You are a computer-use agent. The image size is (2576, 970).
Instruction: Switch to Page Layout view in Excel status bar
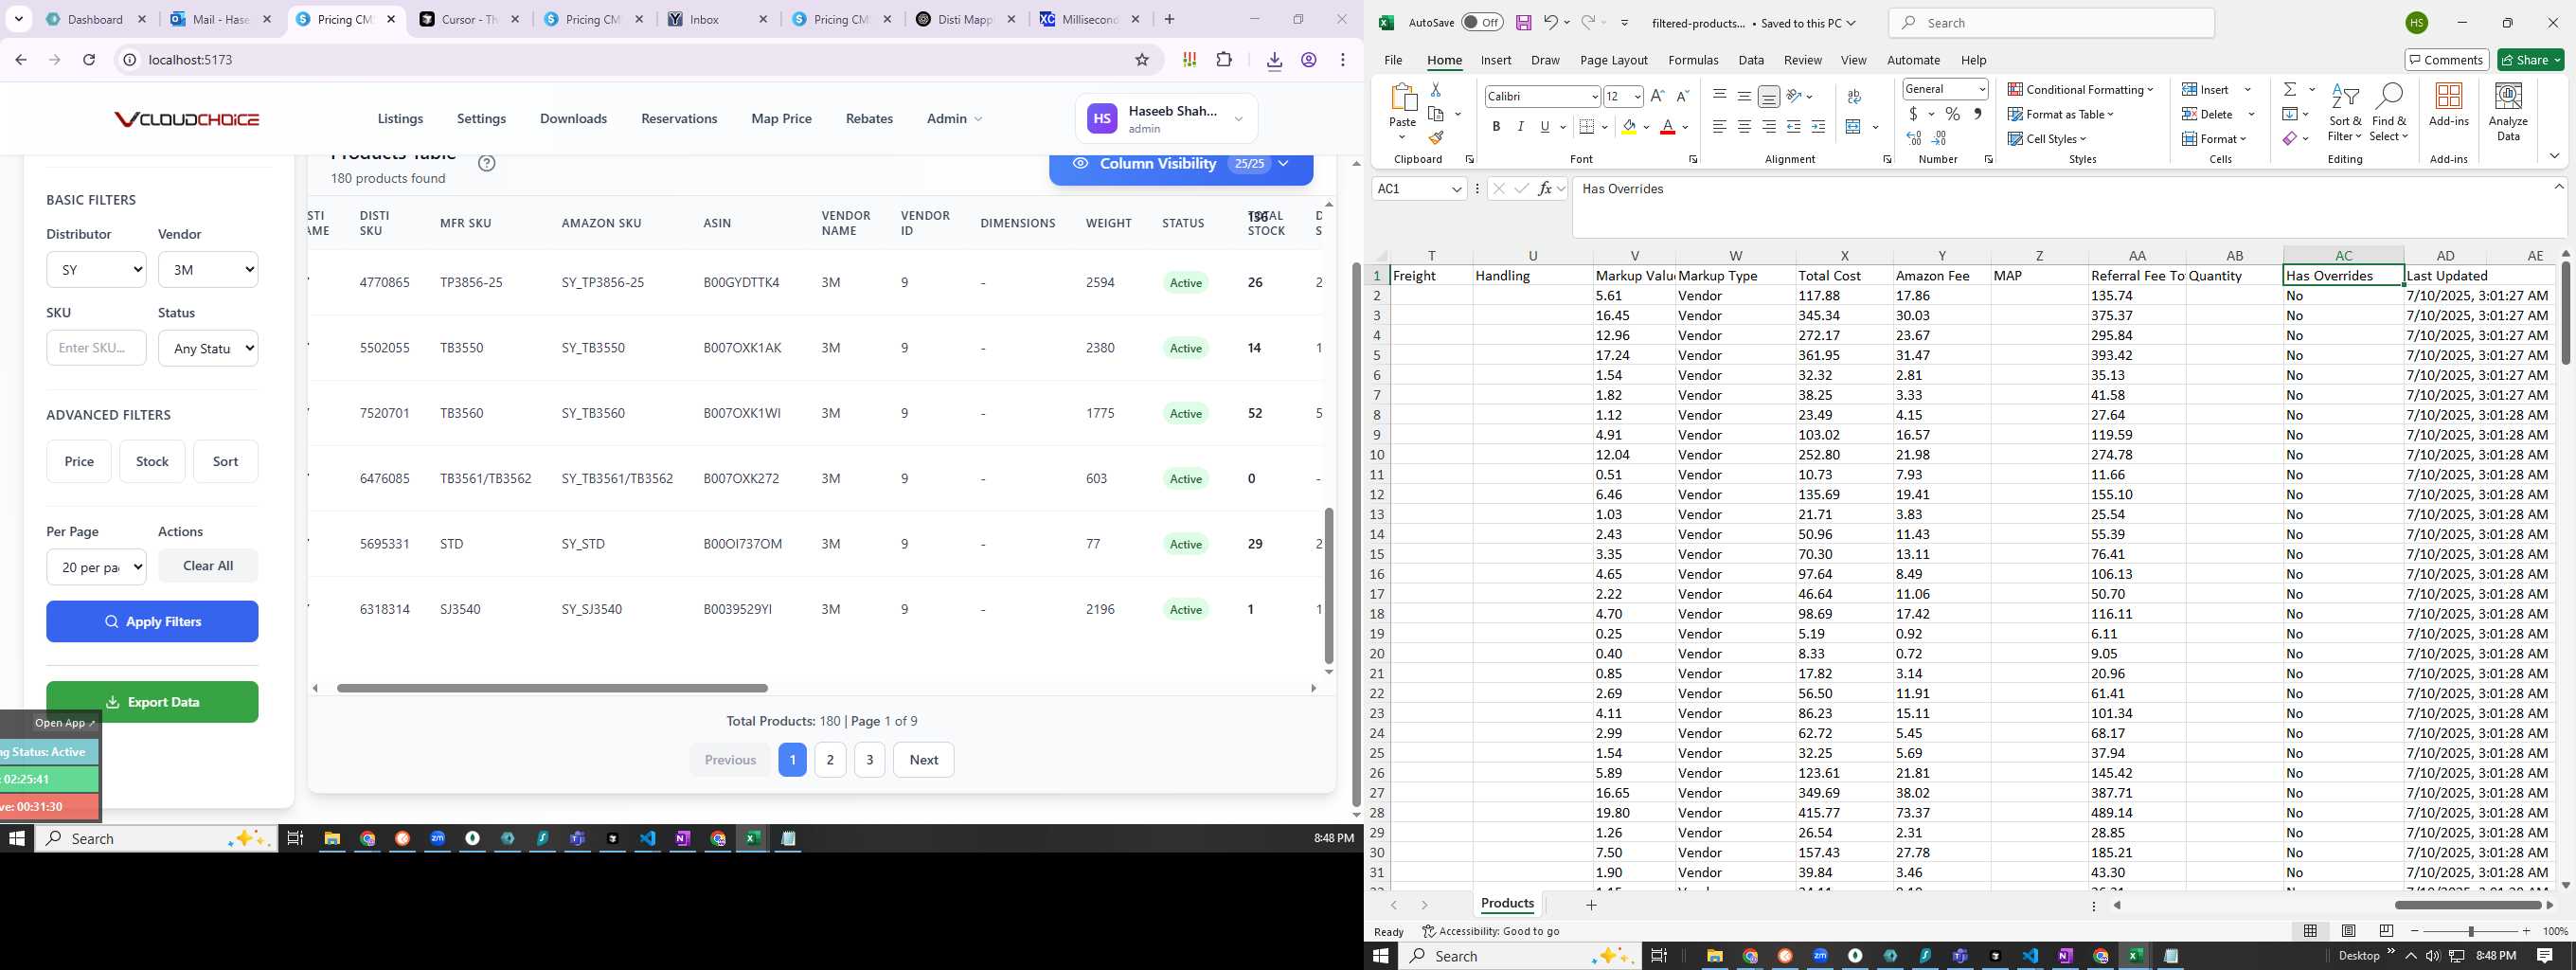2348,931
